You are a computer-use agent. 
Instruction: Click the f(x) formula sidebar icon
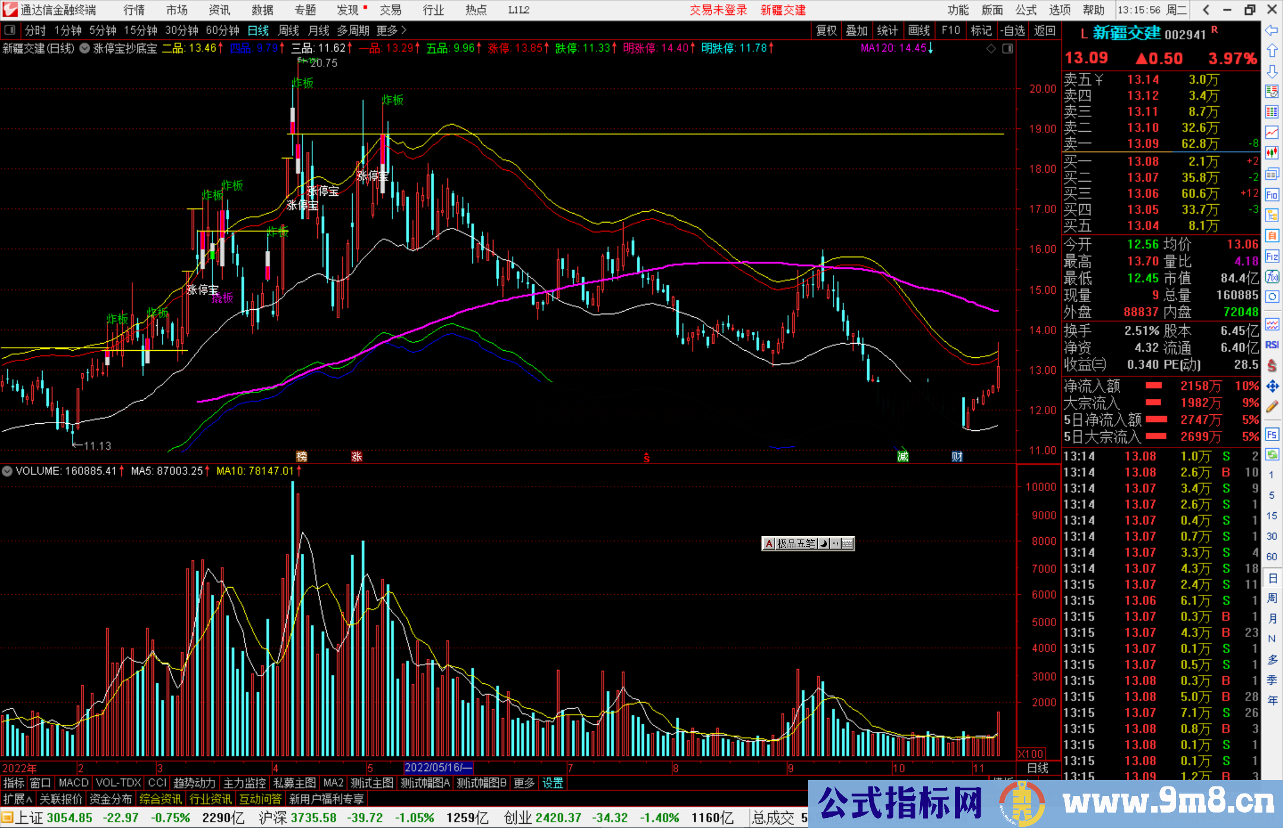1272,277
